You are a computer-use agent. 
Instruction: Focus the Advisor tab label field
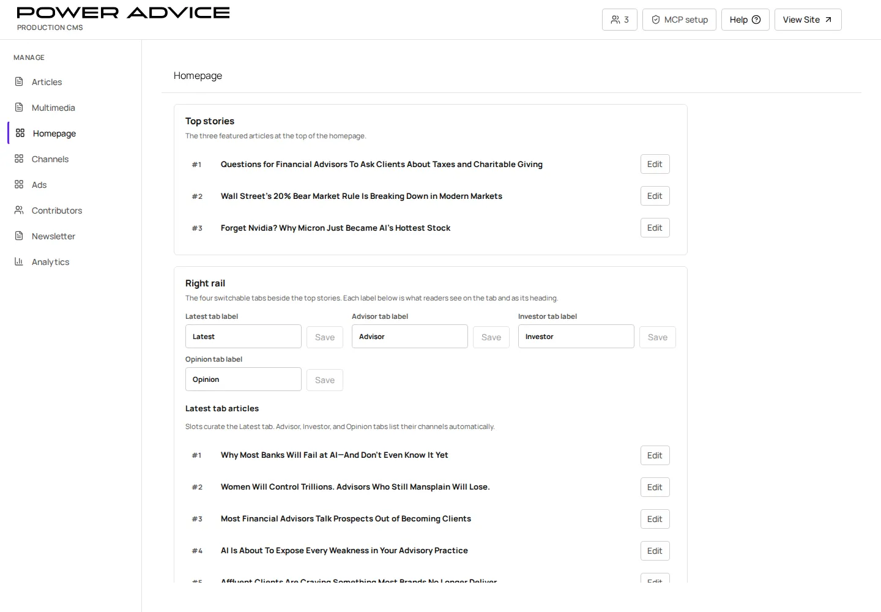[410, 337]
